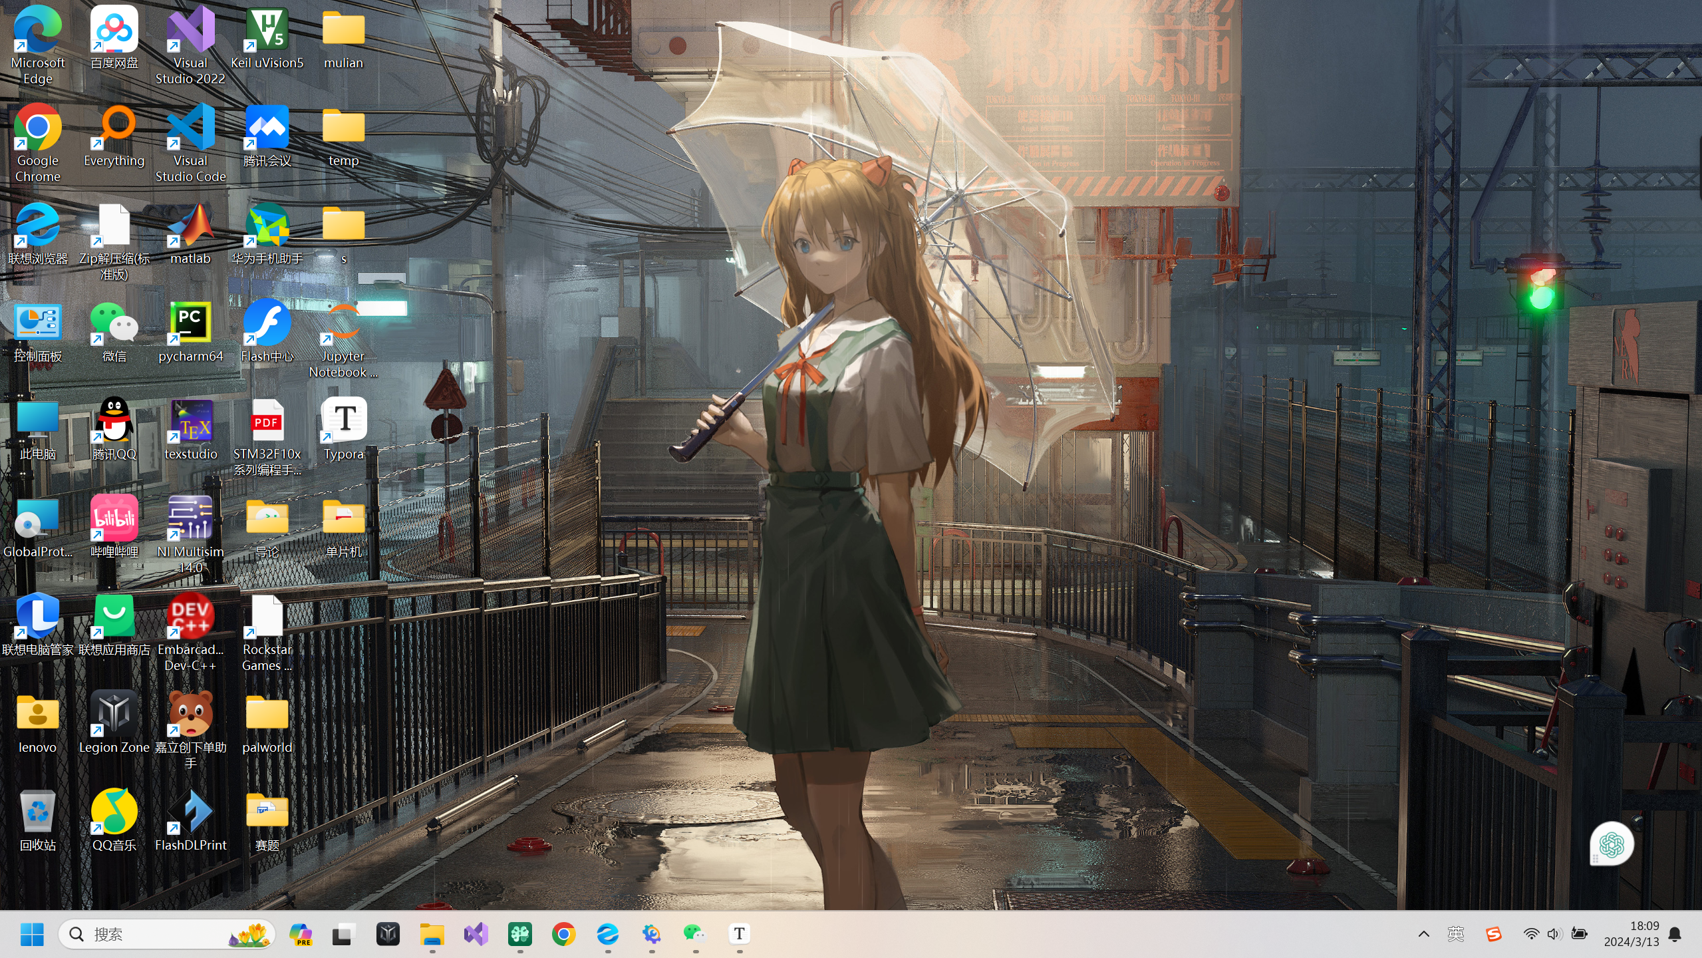Viewport: 1702px width, 958px height.
Task: Select the matlab desktop shortcut
Action: (x=191, y=234)
